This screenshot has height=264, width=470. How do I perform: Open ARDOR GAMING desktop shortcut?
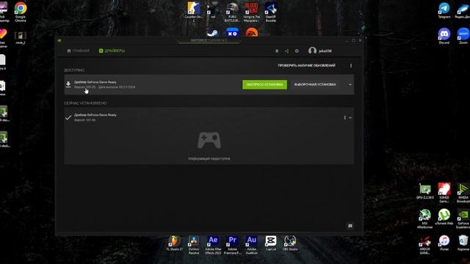tap(424, 244)
